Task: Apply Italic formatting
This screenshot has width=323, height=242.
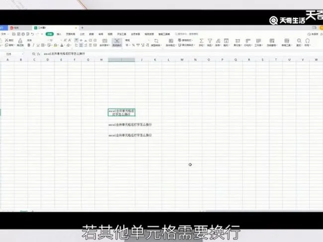Action: (33, 45)
